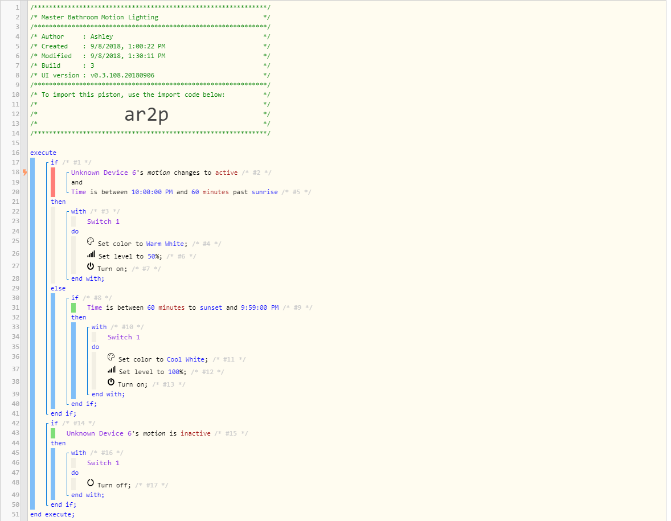The height and width of the screenshot is (521, 671).
Task: Click the 'if' statement labeled #1
Action: click(54, 162)
